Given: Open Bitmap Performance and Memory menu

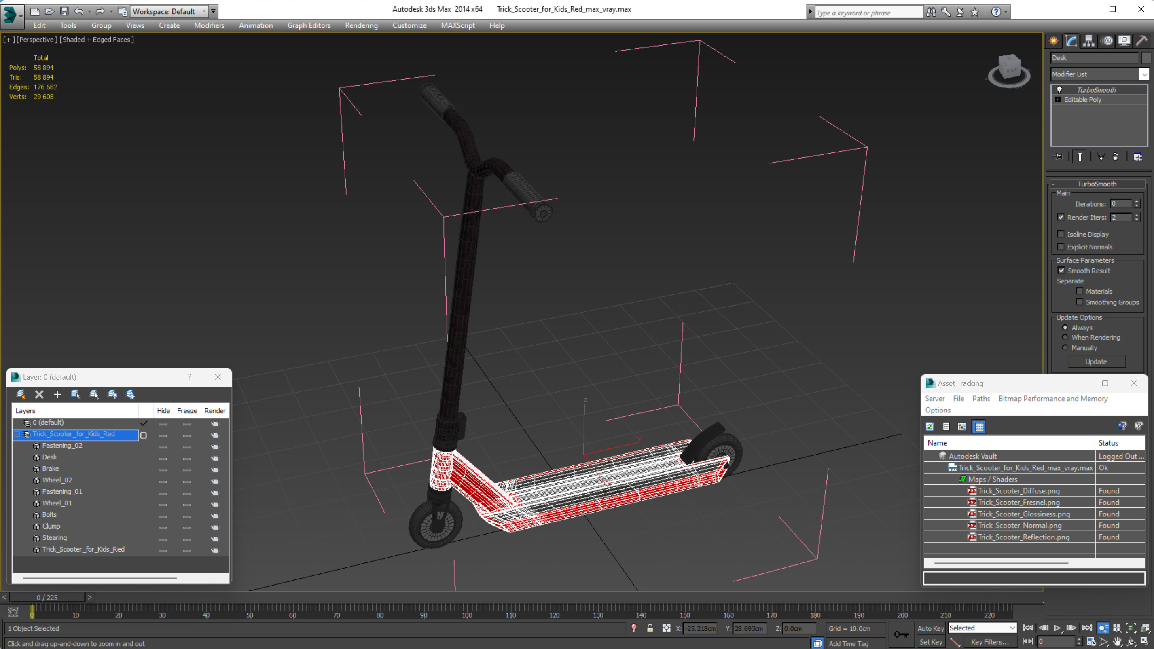Looking at the screenshot, I should [1053, 398].
